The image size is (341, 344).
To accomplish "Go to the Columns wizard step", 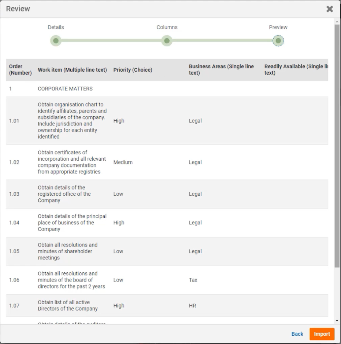I will pos(167,41).
